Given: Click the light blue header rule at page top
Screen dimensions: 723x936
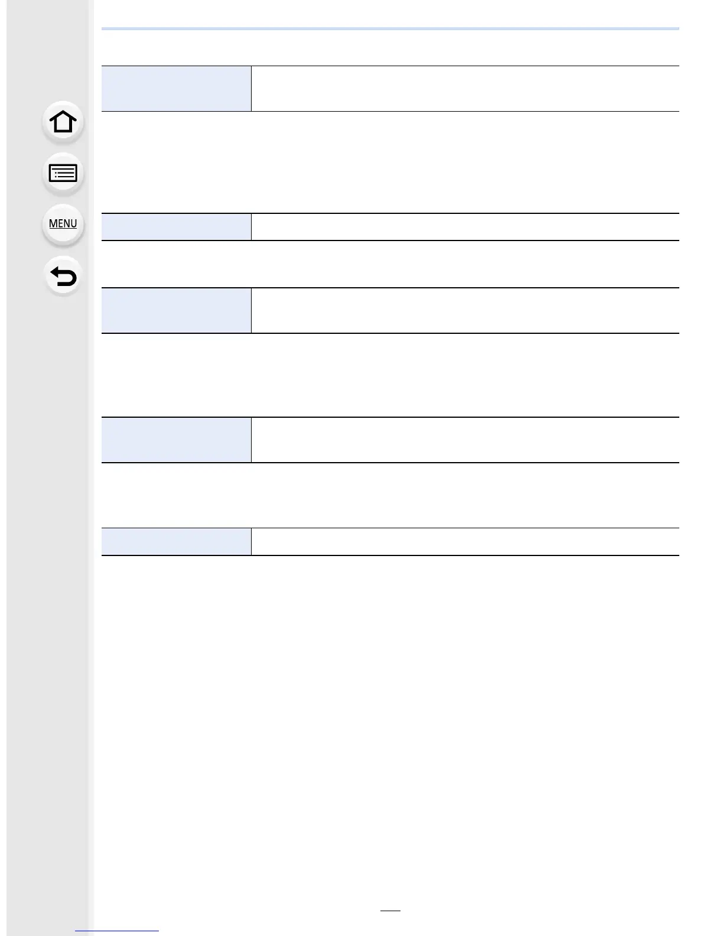Looking at the screenshot, I should [x=390, y=28].
